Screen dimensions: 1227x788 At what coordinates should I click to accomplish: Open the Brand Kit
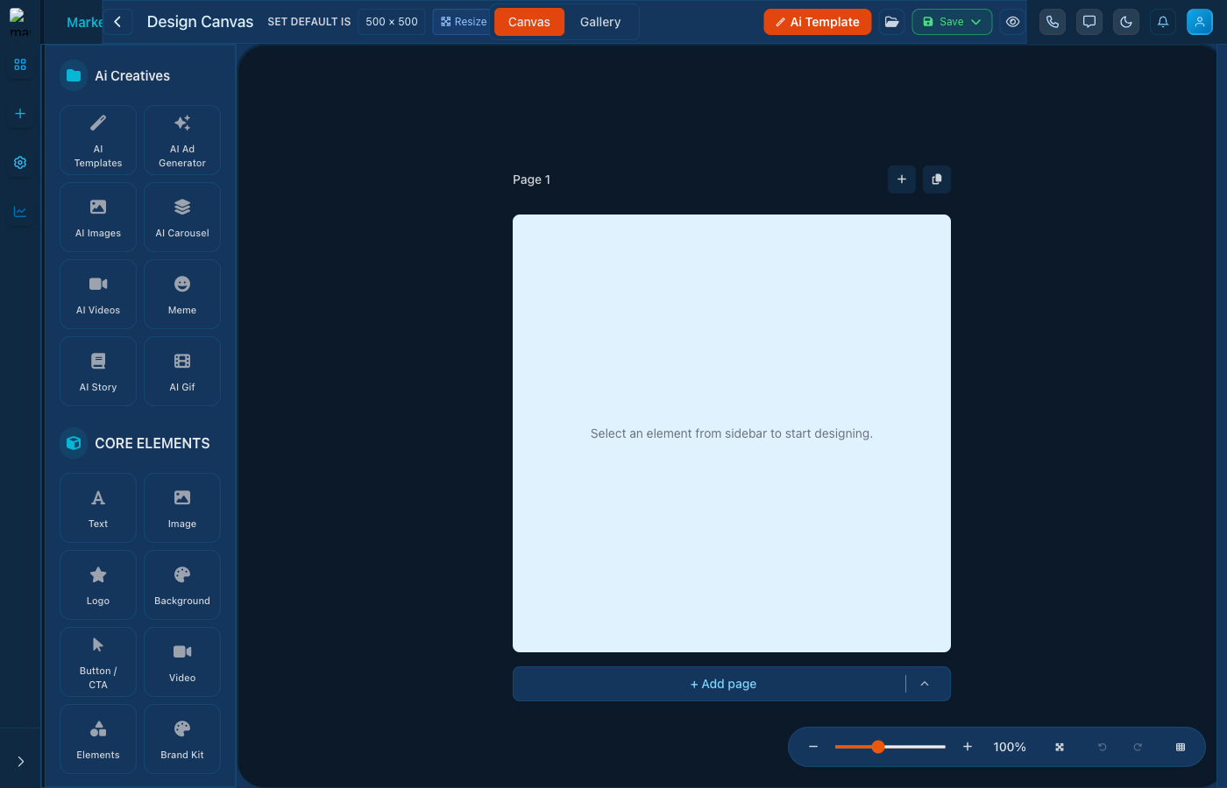pos(182,739)
